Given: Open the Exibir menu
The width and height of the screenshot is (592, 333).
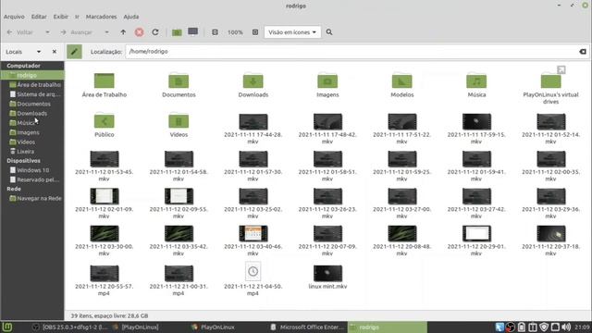Looking at the screenshot, I should (61, 17).
